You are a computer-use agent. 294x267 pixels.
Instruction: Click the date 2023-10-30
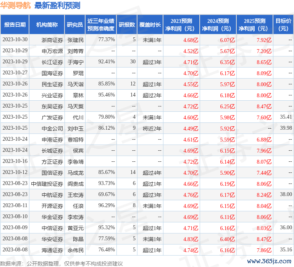(x=15, y=40)
